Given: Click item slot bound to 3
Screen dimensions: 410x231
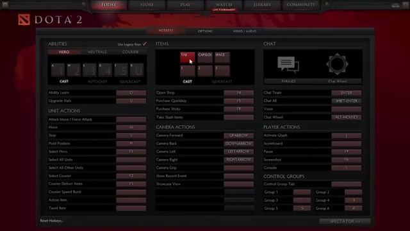Looking at the screenshot, I should coord(222,71).
